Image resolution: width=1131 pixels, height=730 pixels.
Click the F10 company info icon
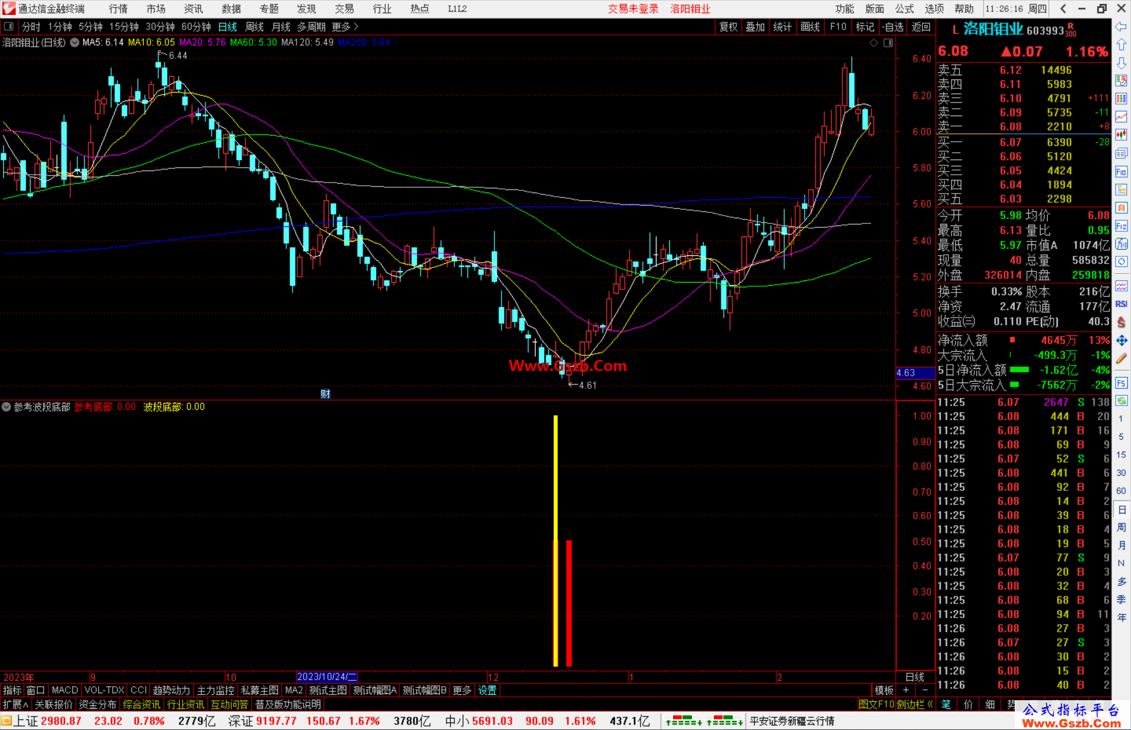pyautogui.click(x=1121, y=172)
